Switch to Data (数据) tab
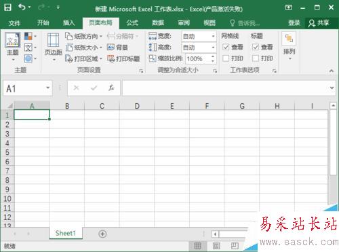Screen dimensions: 339x252 (158, 23)
